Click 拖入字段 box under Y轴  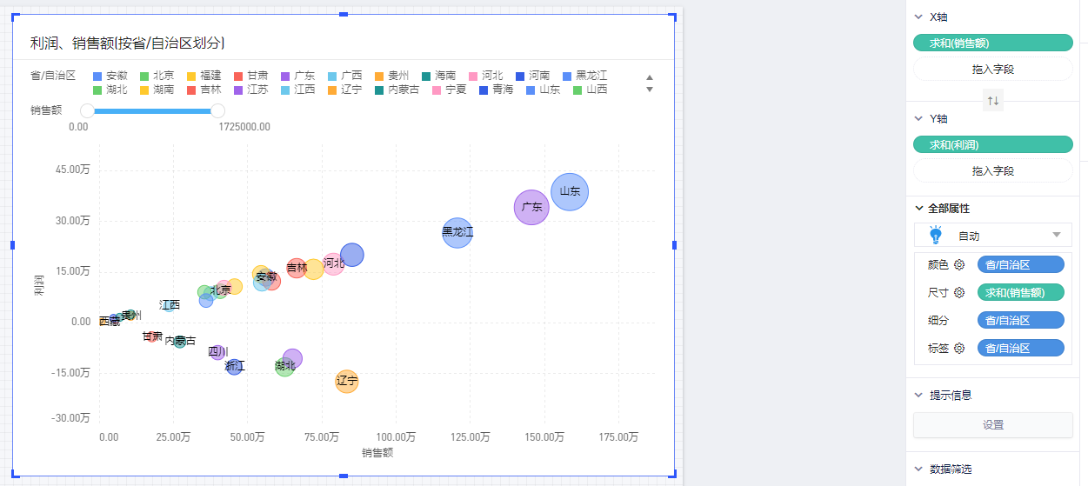992,171
